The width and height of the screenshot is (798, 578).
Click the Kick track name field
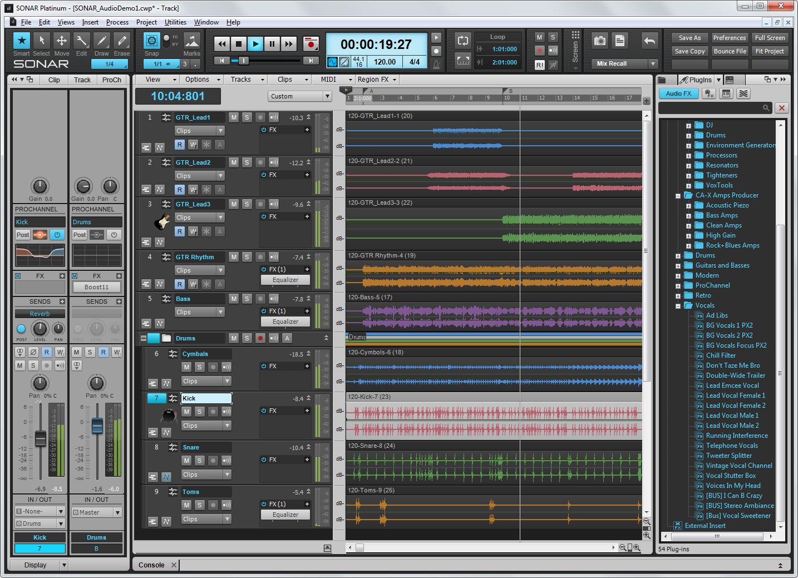point(206,398)
